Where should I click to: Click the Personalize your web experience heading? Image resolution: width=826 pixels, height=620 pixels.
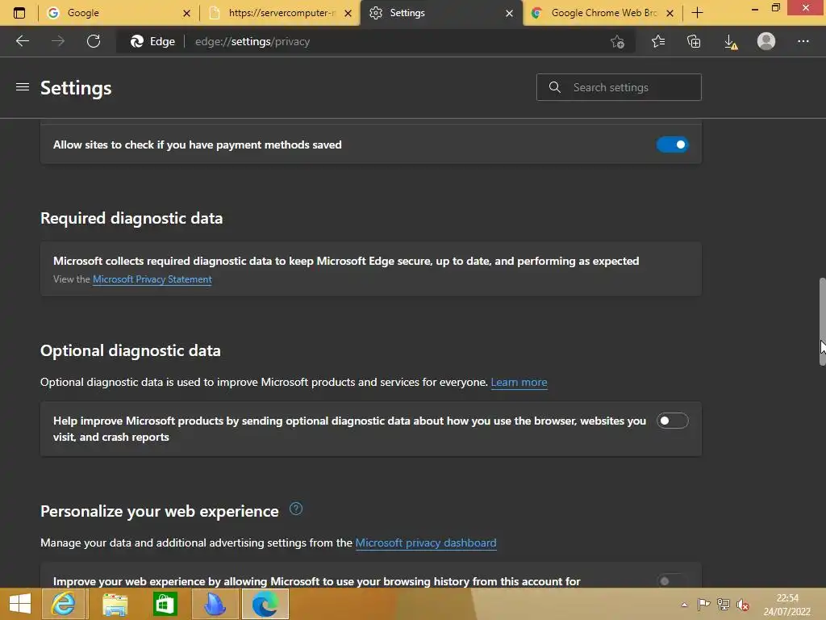point(160,511)
